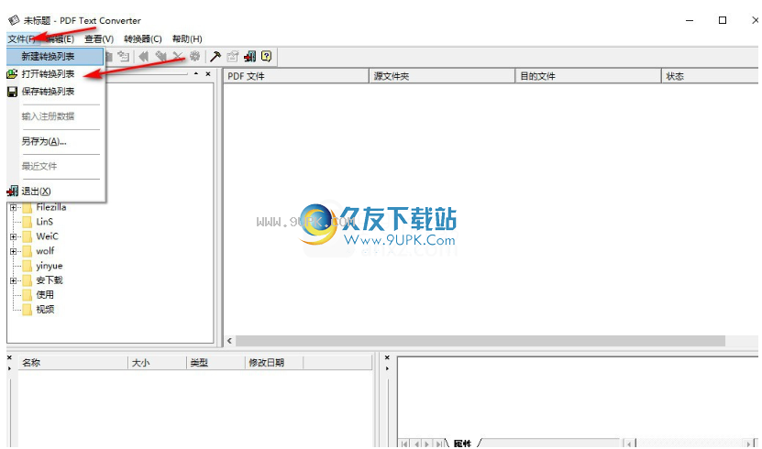The width and height of the screenshot is (762, 449).
Task: Click the wolf folder icon
Action: 28,251
